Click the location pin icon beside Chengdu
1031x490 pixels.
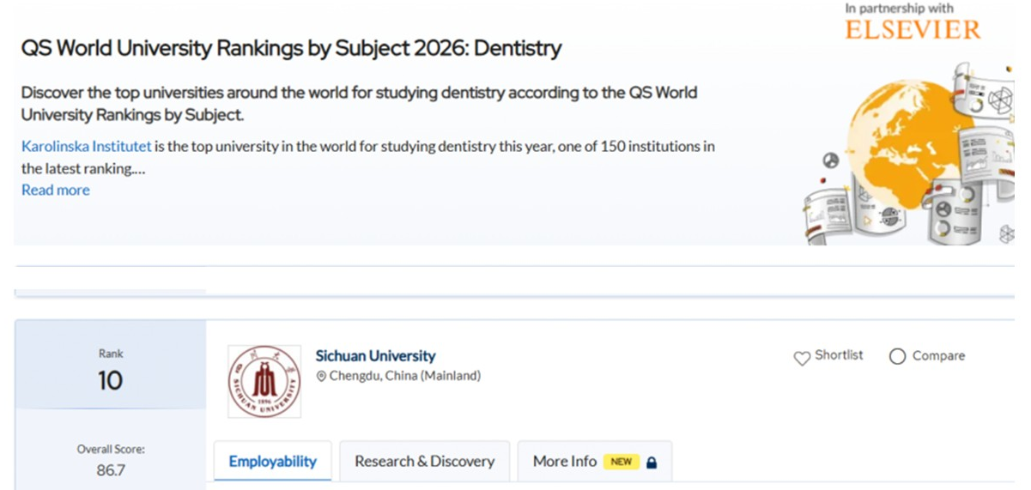click(322, 377)
